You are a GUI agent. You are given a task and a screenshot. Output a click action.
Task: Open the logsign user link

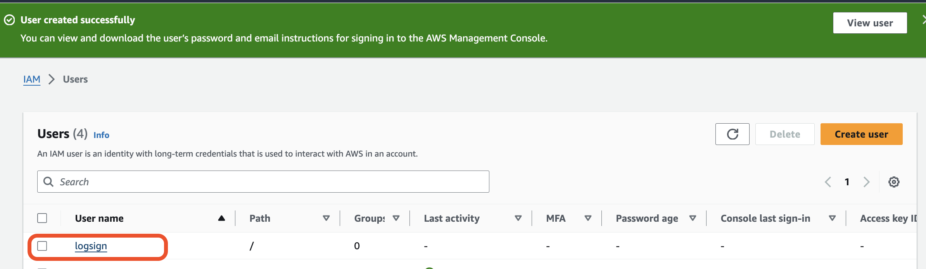point(91,246)
